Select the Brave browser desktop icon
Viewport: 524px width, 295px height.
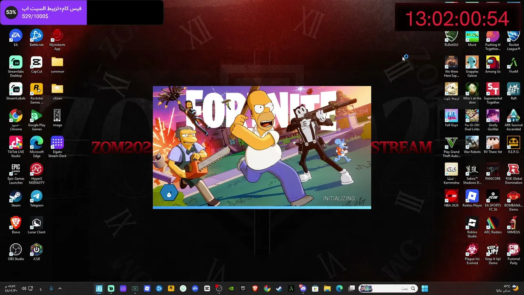coord(16,225)
